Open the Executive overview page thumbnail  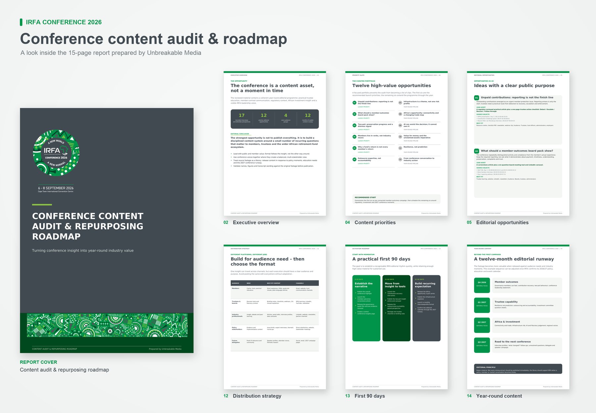coord(275,143)
